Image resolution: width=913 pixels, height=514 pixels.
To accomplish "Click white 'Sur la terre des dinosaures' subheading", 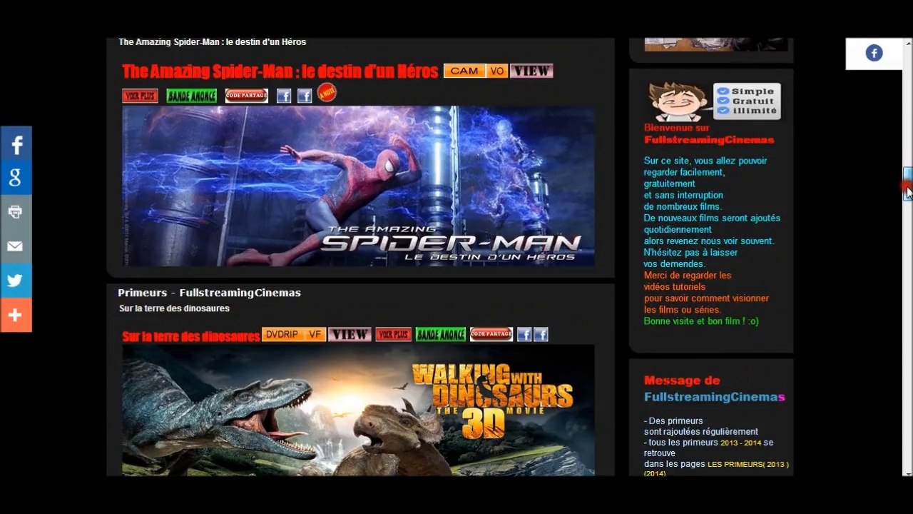I will click(x=174, y=308).
